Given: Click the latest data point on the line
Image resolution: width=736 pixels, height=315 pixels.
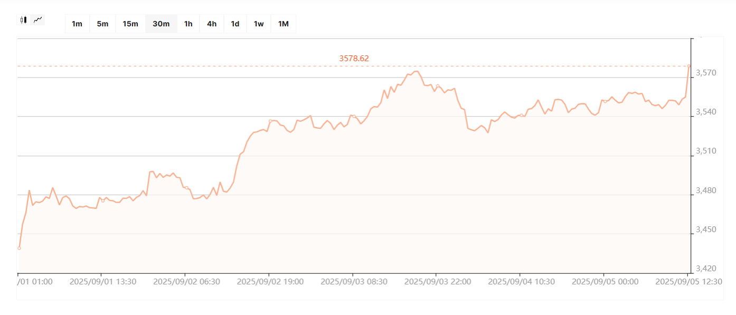Looking at the screenshot, I should coord(689,66).
